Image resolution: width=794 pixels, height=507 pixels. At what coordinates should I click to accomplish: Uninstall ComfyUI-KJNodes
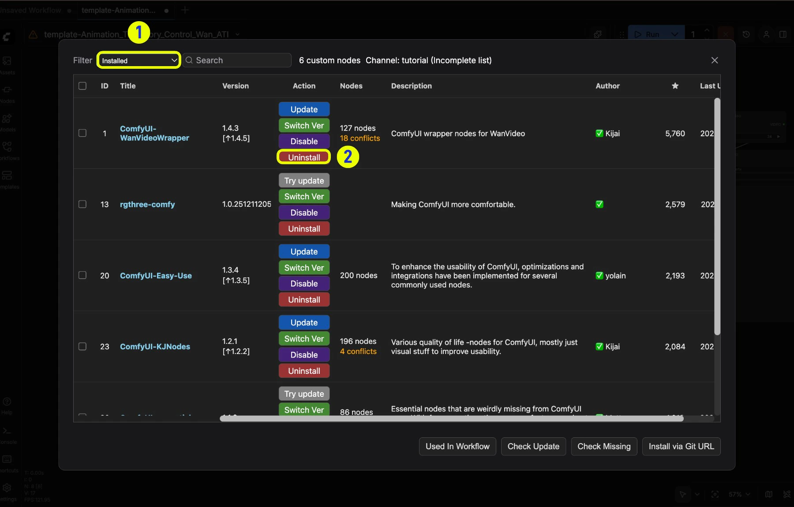(304, 371)
